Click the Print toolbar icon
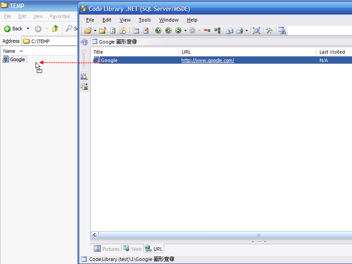Viewport: 352px width, 264px height. 240,30
